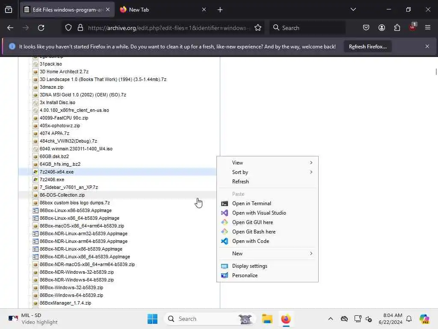Select 86Box-Linux-x86-b5839.AppImage
Screen dimensions: 438x329
pos(75,210)
